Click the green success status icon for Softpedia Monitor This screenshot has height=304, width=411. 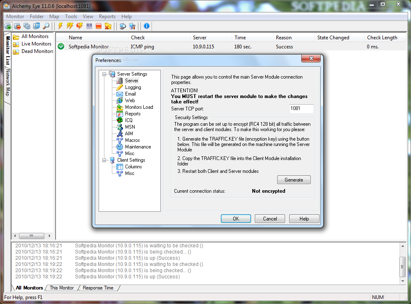[61, 47]
